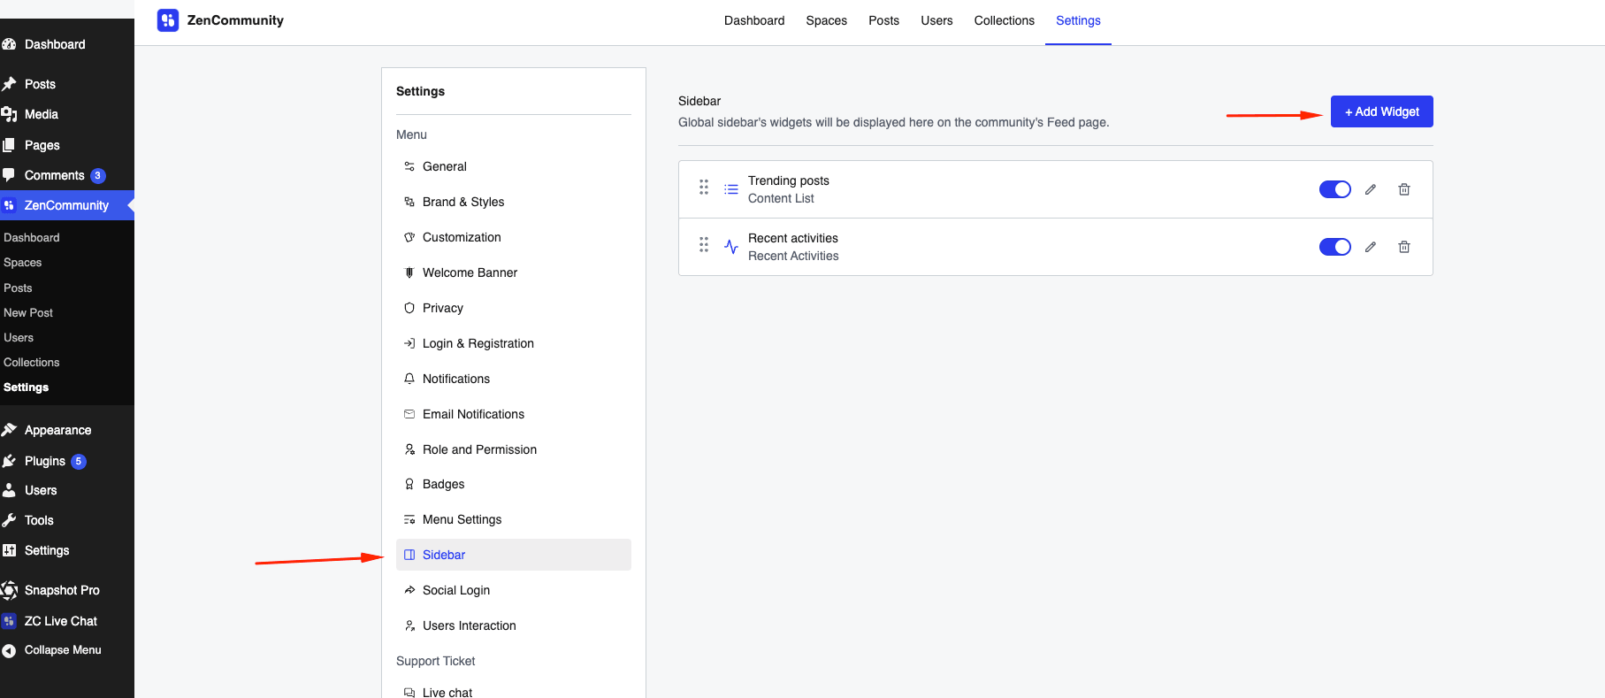The image size is (1605, 698).
Task: Delete the Recent activities widget
Action: (1404, 247)
